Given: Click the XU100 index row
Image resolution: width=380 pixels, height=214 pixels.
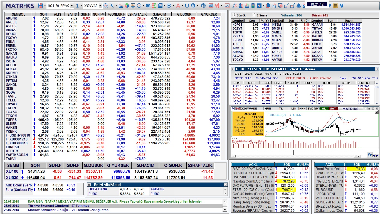Looking at the screenshot, I should click(x=110, y=171).
